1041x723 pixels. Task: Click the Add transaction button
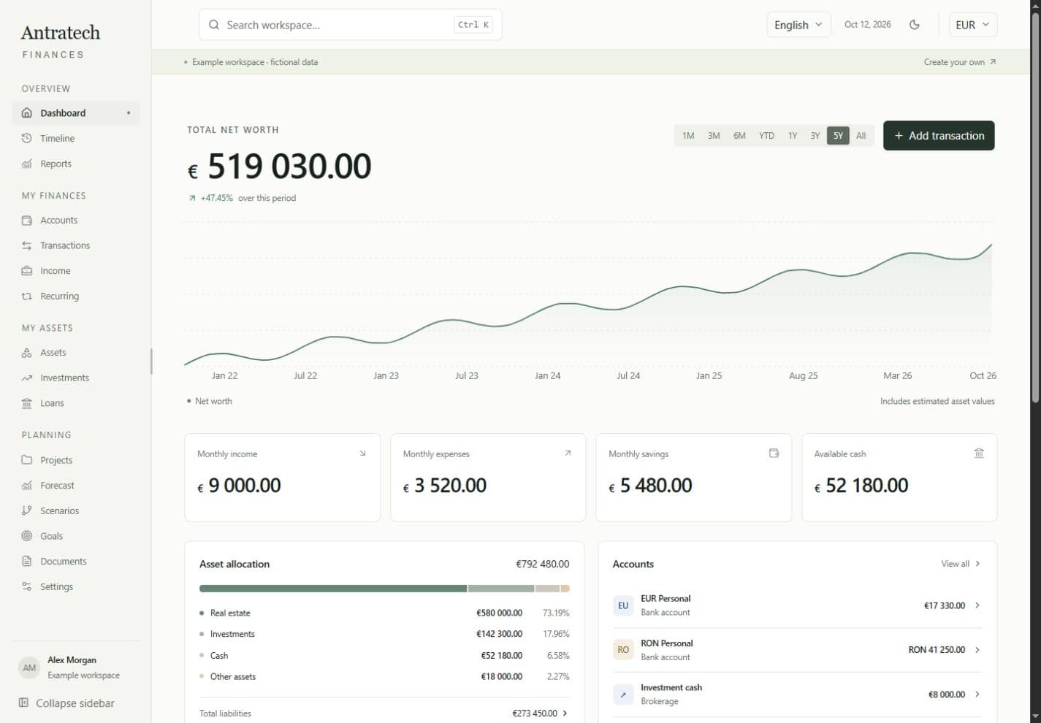pos(939,136)
